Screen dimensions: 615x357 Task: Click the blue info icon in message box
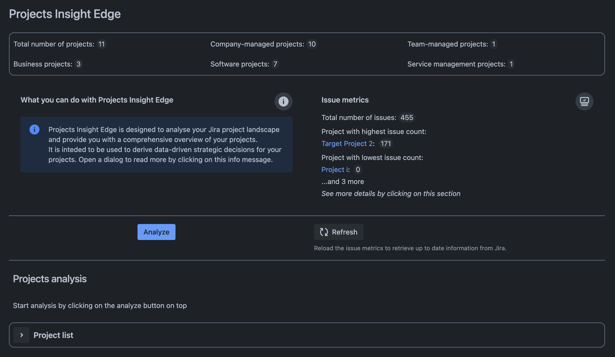tap(34, 129)
